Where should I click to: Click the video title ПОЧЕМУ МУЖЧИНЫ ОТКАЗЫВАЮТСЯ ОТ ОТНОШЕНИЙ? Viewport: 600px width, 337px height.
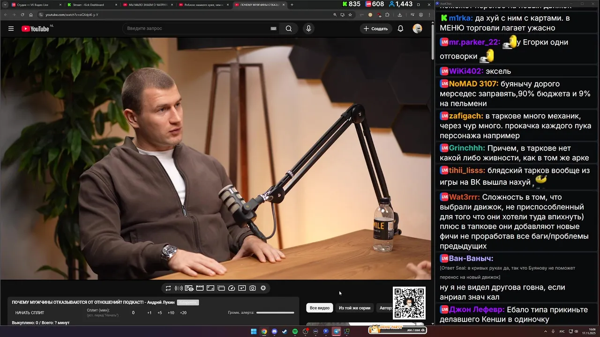93,302
